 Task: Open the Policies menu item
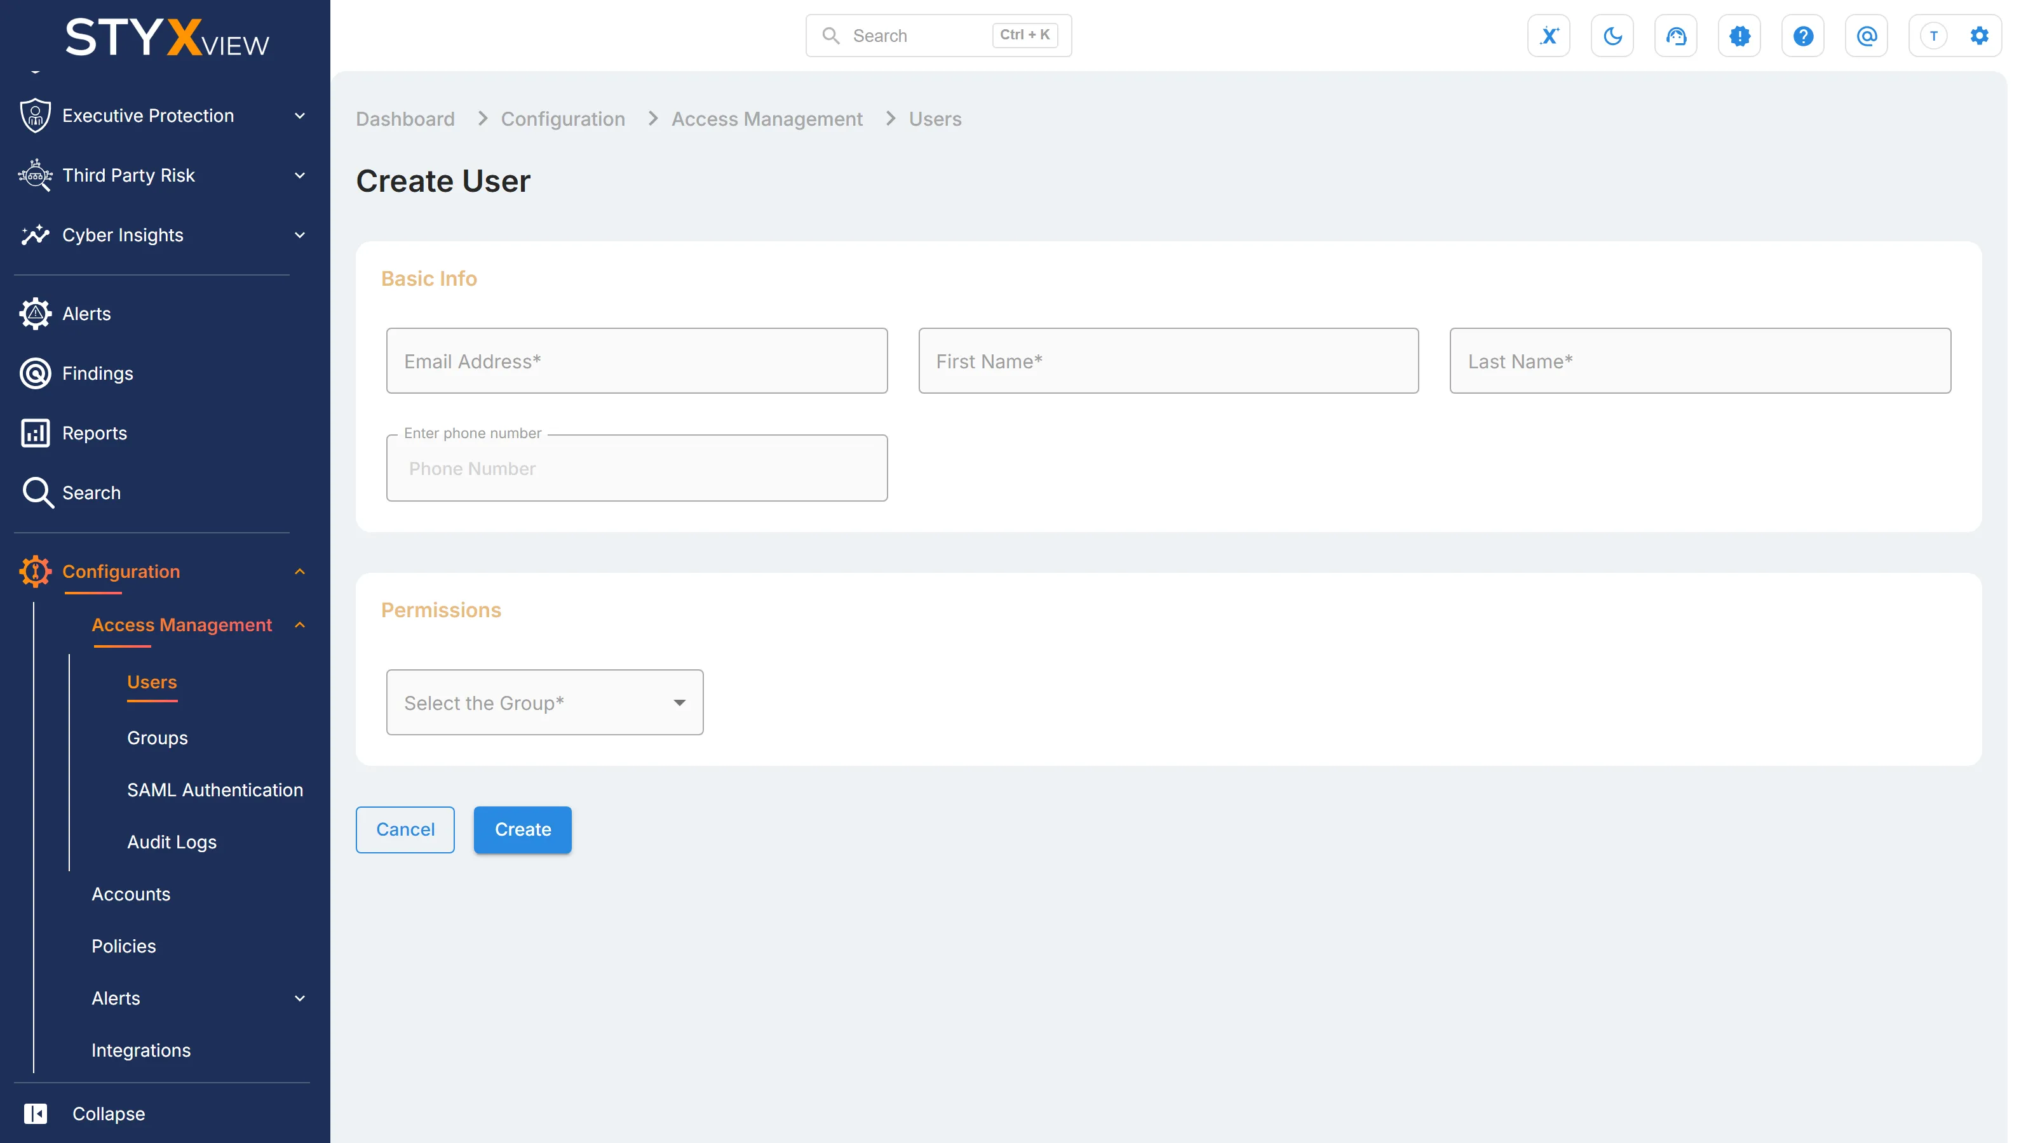click(124, 946)
